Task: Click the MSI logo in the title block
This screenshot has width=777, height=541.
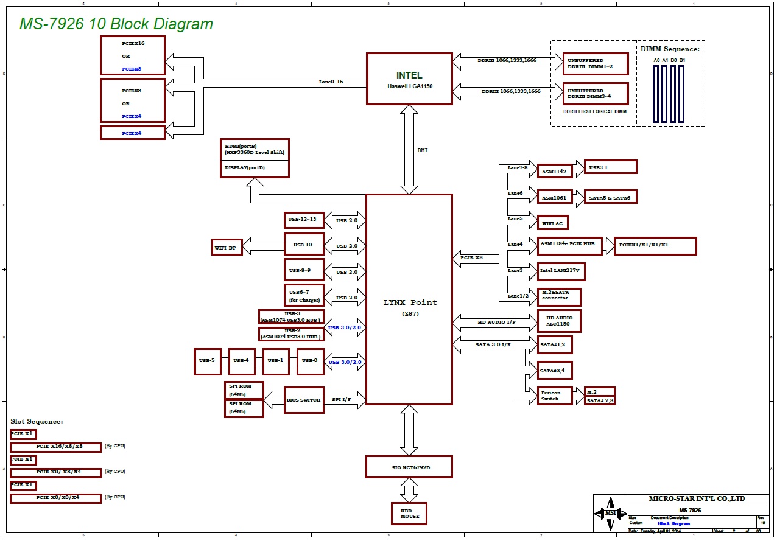Action: [610, 513]
